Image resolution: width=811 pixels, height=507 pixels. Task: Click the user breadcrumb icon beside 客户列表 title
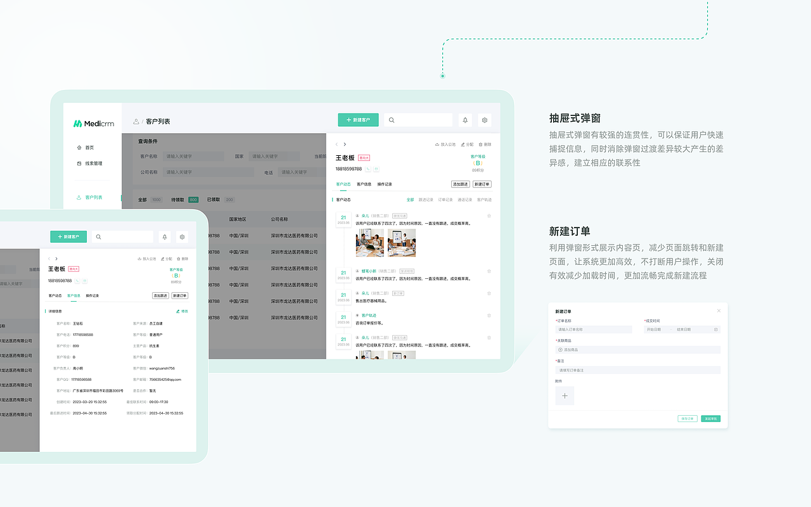(136, 121)
